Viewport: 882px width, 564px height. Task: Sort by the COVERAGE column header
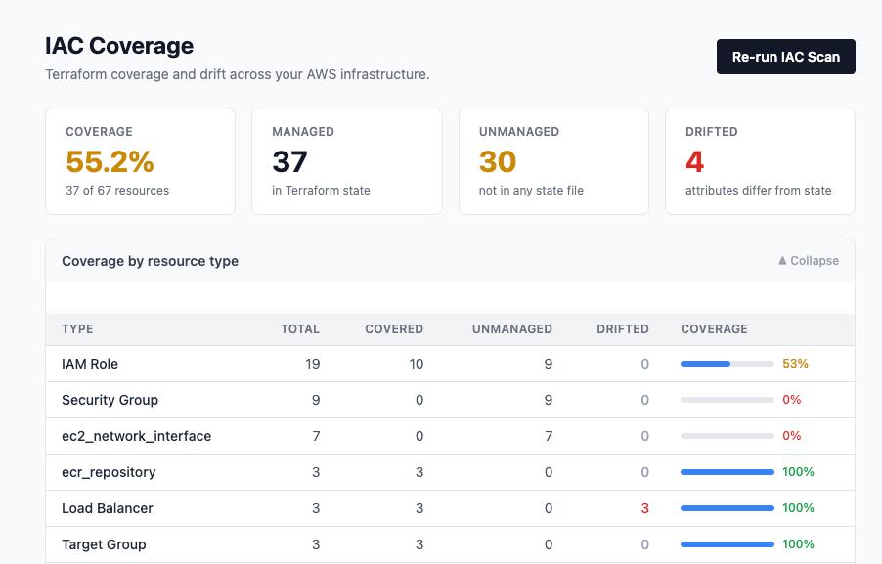pos(714,329)
